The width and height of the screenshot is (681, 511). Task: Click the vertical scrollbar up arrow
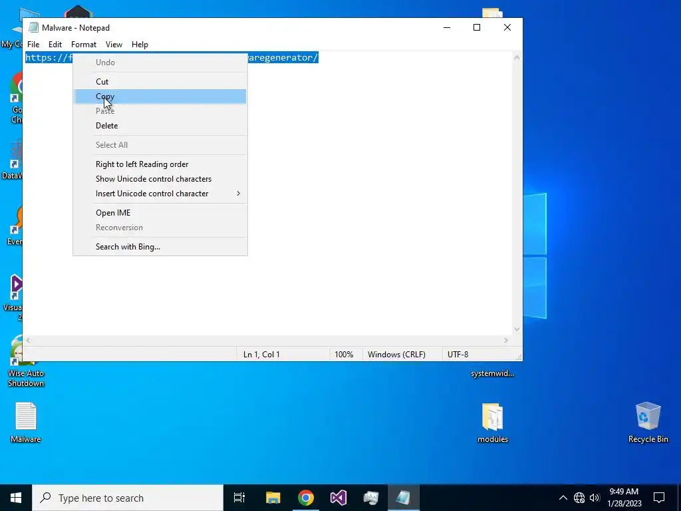(x=517, y=57)
